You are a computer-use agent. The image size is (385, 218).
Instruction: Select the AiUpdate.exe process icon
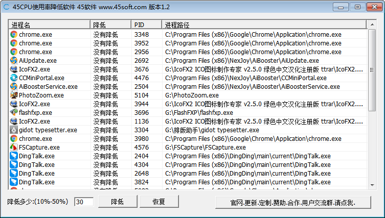click(14, 61)
